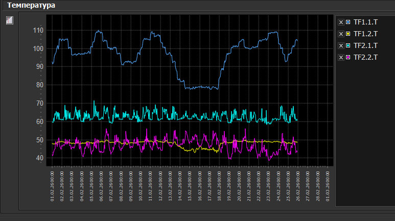The height and width of the screenshot is (221, 395).
Task: Disable the TF2.1.T series checkbox
Action: 341,45
